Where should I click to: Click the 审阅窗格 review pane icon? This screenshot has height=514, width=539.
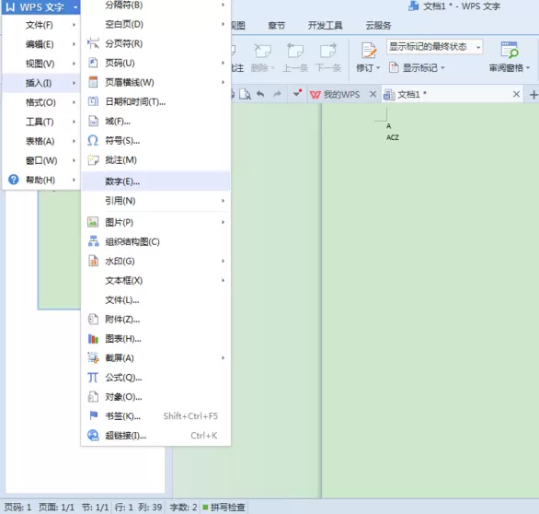(510, 50)
